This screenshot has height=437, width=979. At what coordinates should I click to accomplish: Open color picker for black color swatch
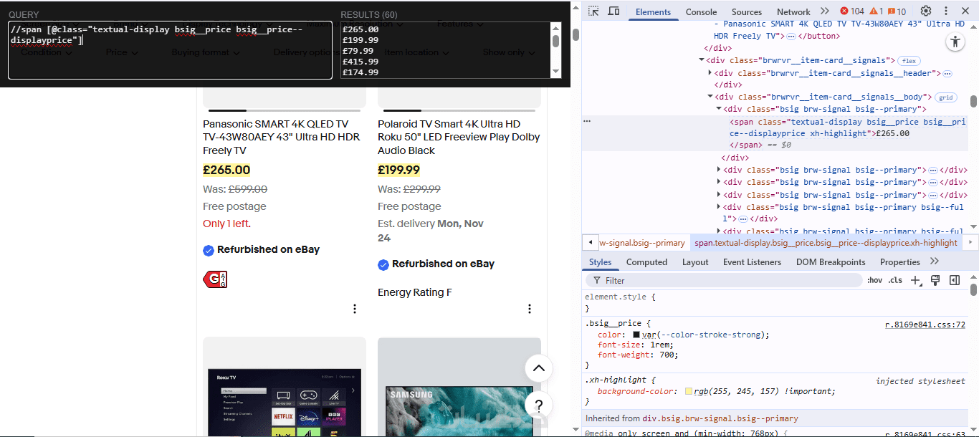pyautogui.click(x=636, y=335)
